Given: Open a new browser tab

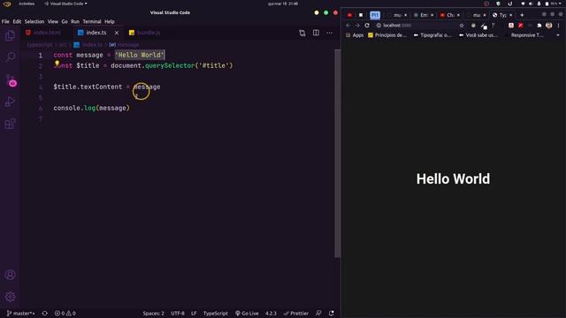Looking at the screenshot, I should [x=522, y=15].
